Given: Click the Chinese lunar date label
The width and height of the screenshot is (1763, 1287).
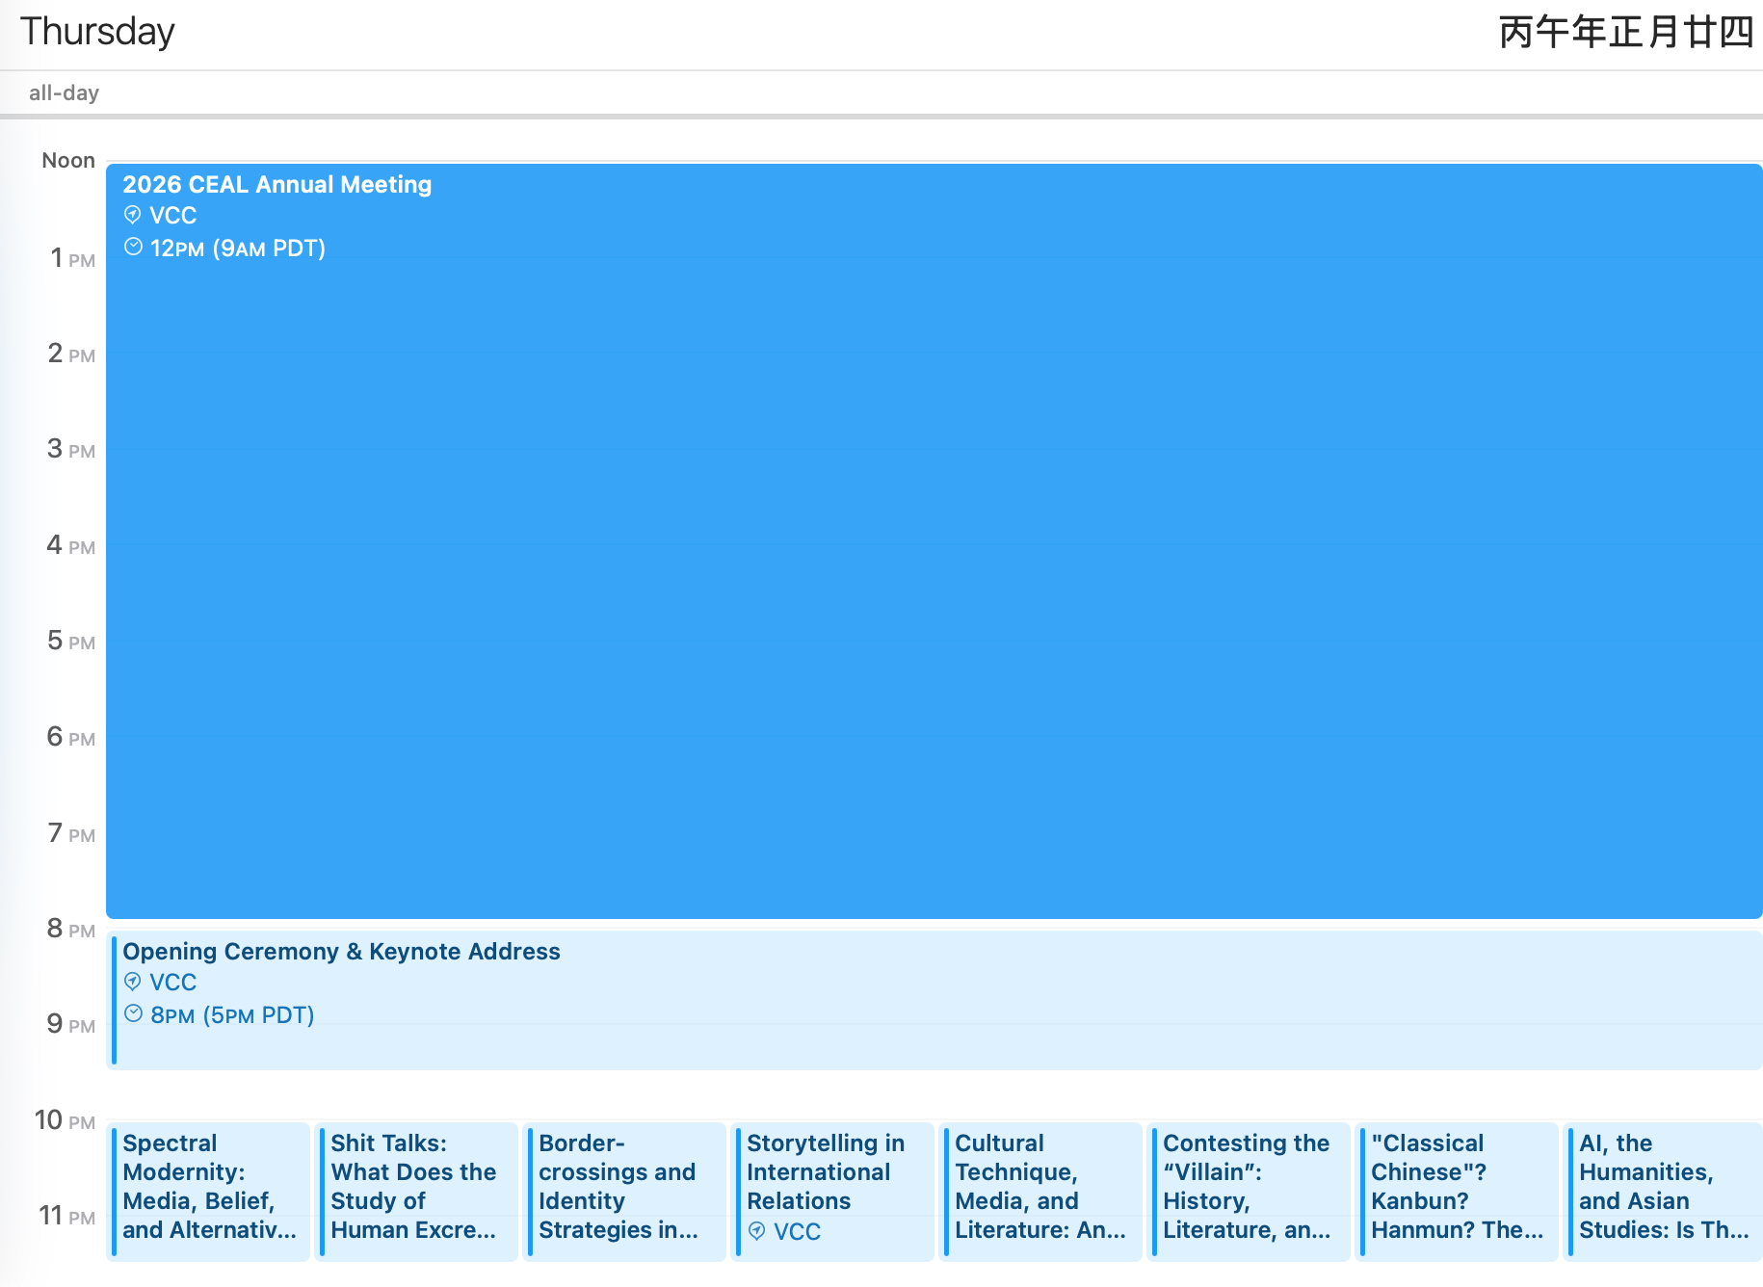Looking at the screenshot, I should [1625, 33].
